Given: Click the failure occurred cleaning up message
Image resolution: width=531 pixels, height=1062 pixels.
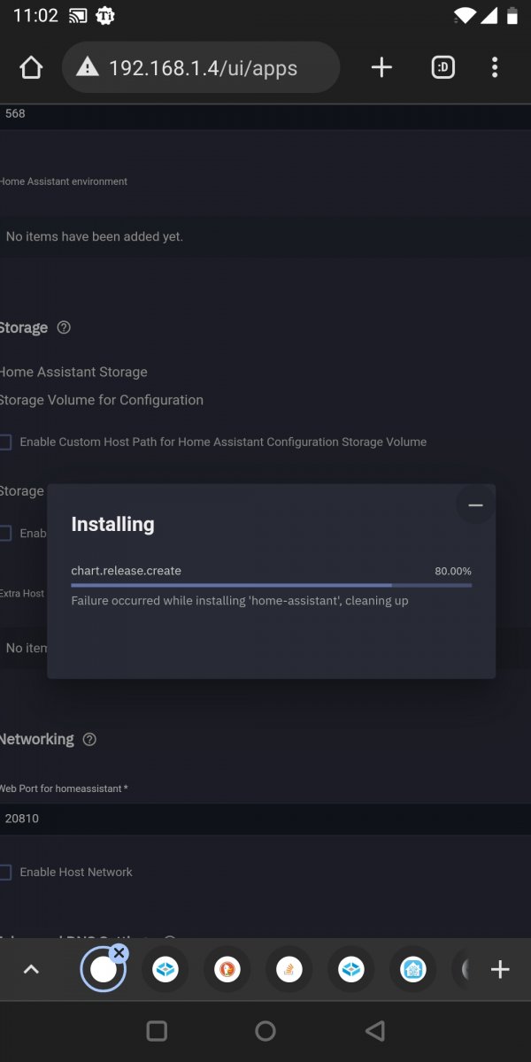Looking at the screenshot, I should 239,601.
